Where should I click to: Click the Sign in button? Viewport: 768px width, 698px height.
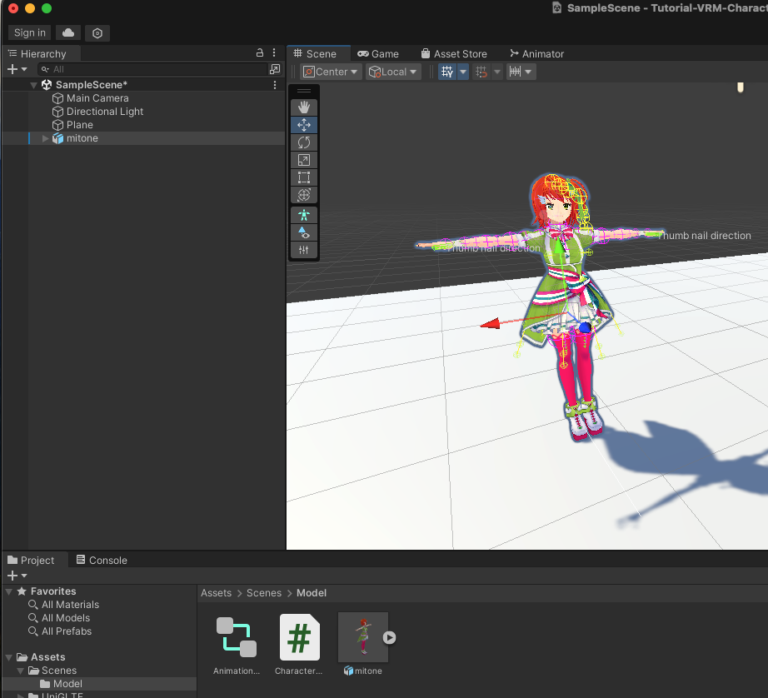28,32
